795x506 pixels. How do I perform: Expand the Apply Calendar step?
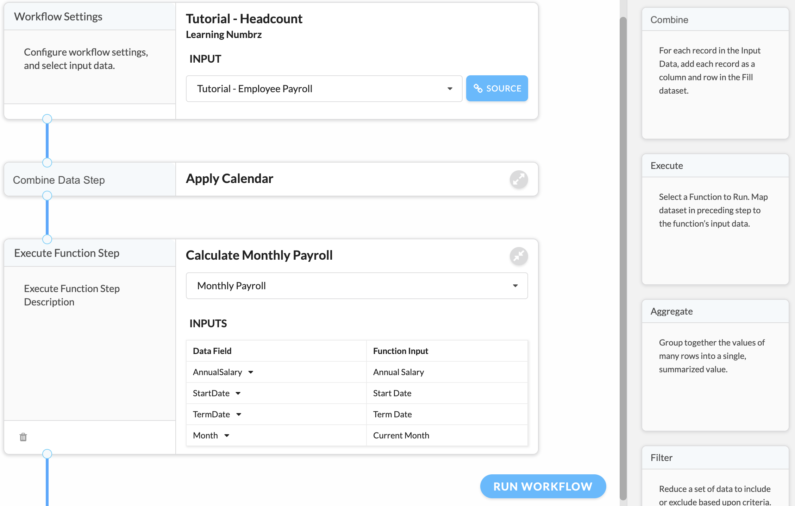point(519,179)
